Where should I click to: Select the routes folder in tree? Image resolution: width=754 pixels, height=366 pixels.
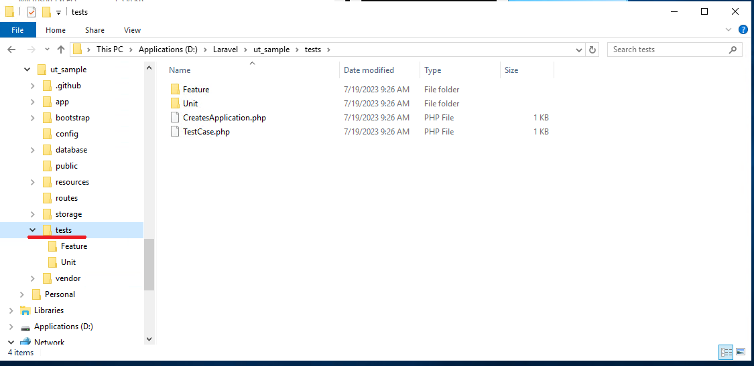(66, 198)
